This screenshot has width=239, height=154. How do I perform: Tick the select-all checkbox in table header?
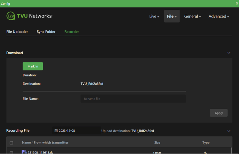pos(11,143)
